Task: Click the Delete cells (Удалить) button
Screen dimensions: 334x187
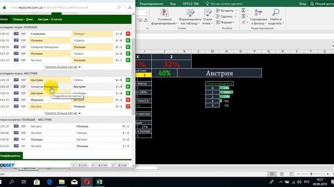Action: pyautogui.click(x=224, y=16)
